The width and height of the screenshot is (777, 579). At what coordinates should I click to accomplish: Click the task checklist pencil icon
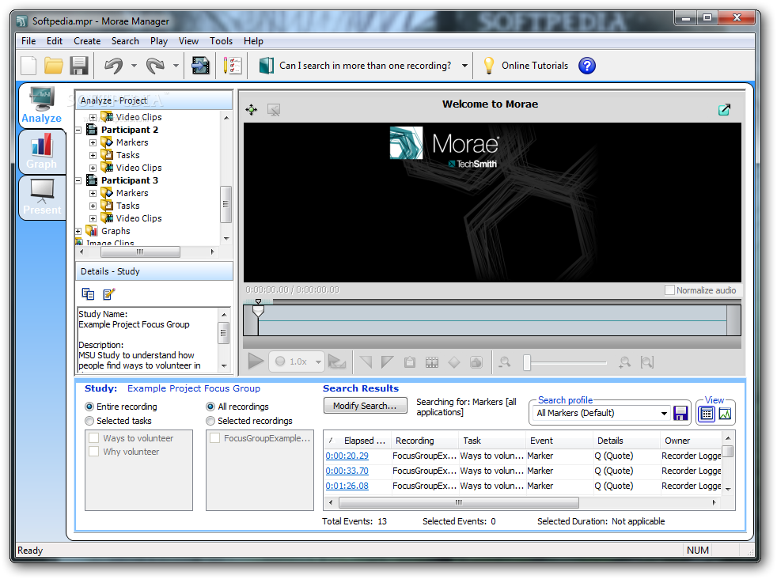coord(233,66)
